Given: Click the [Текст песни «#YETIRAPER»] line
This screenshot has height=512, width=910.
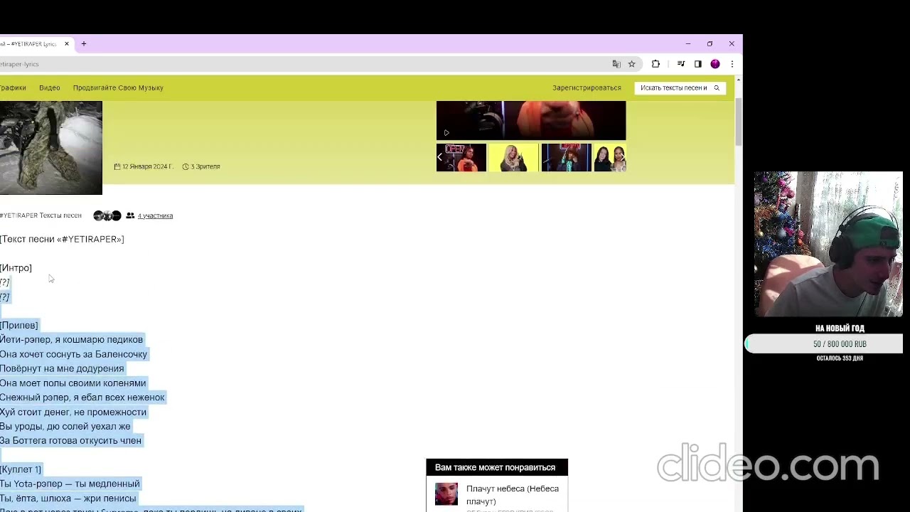Looking at the screenshot, I should (62, 239).
